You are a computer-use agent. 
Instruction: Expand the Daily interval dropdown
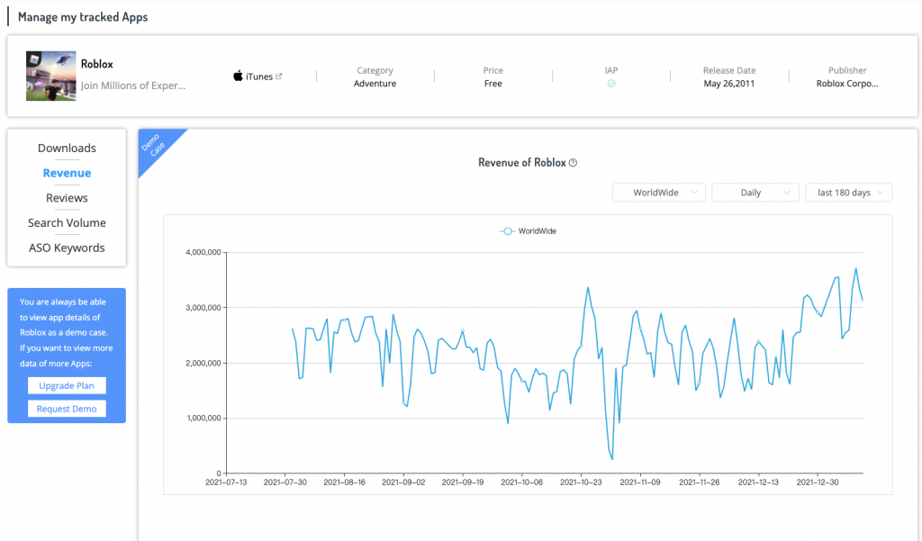(x=755, y=193)
